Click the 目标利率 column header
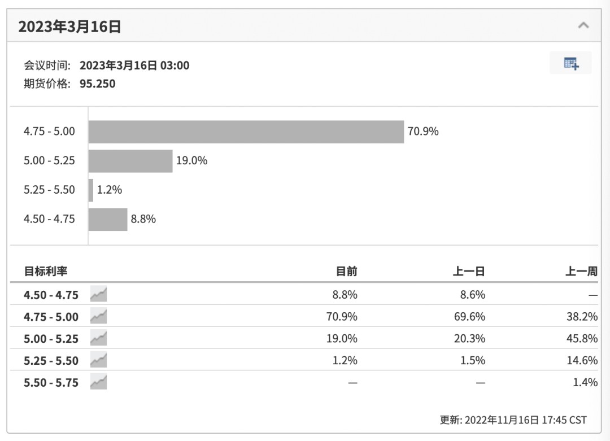Screen dimensions: 610x441 (46, 271)
